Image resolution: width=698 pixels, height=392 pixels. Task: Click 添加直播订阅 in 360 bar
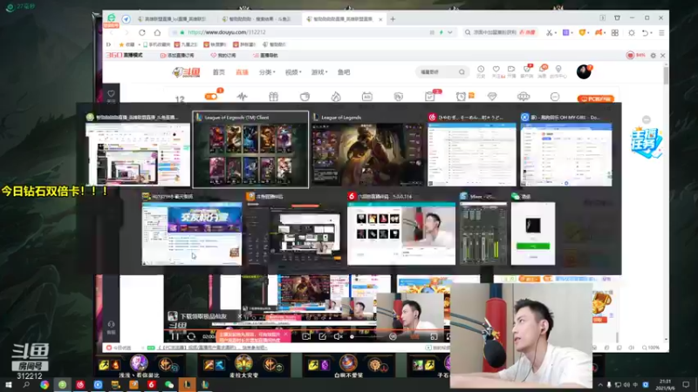[177, 56]
